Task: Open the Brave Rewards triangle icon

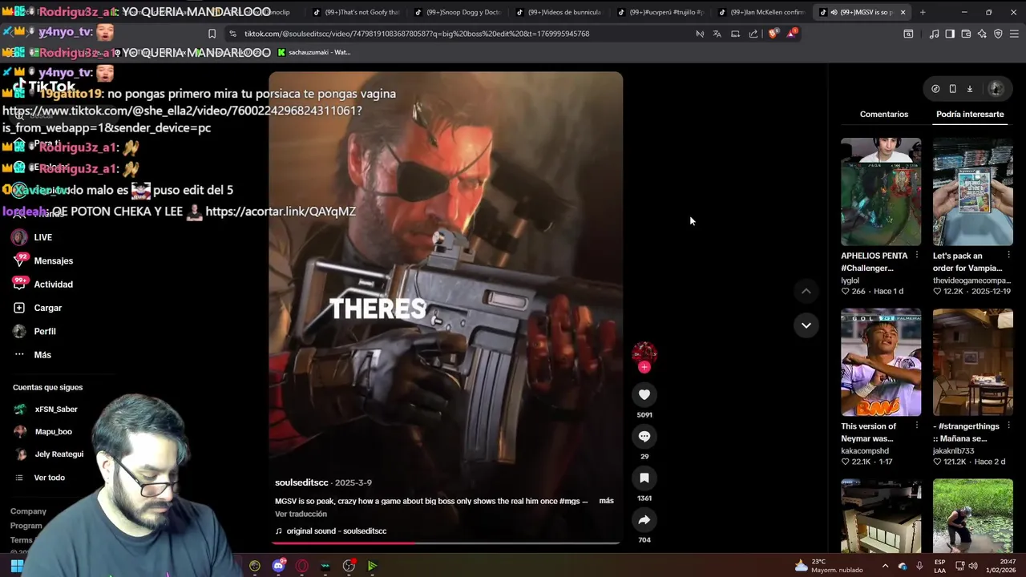Action: click(x=791, y=34)
